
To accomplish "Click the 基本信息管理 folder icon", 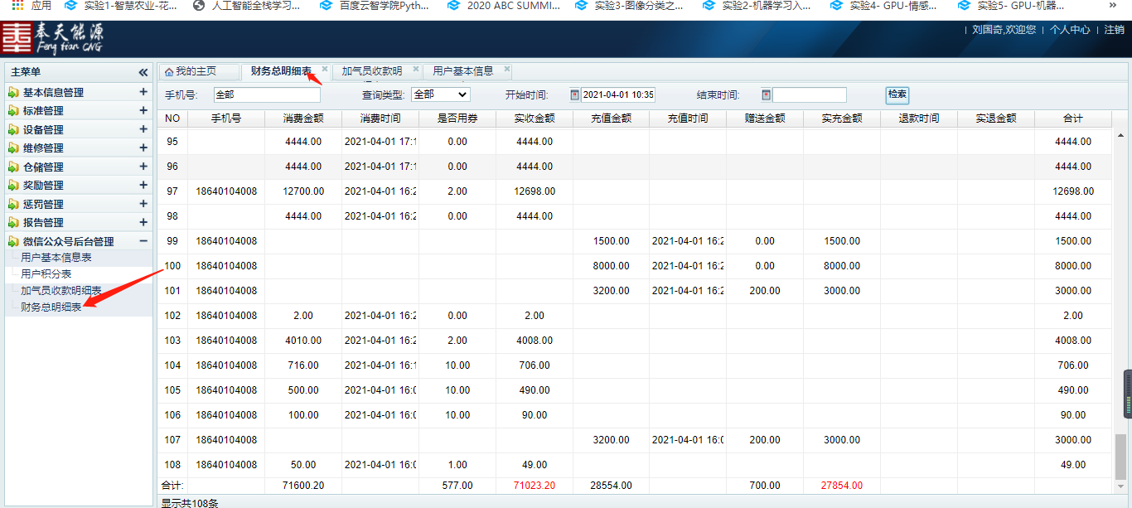I will click(13, 93).
